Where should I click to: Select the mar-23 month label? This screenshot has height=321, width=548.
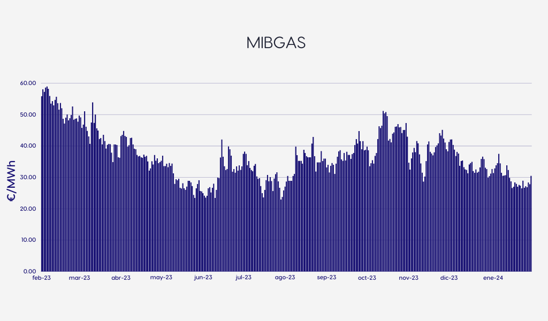(79, 278)
